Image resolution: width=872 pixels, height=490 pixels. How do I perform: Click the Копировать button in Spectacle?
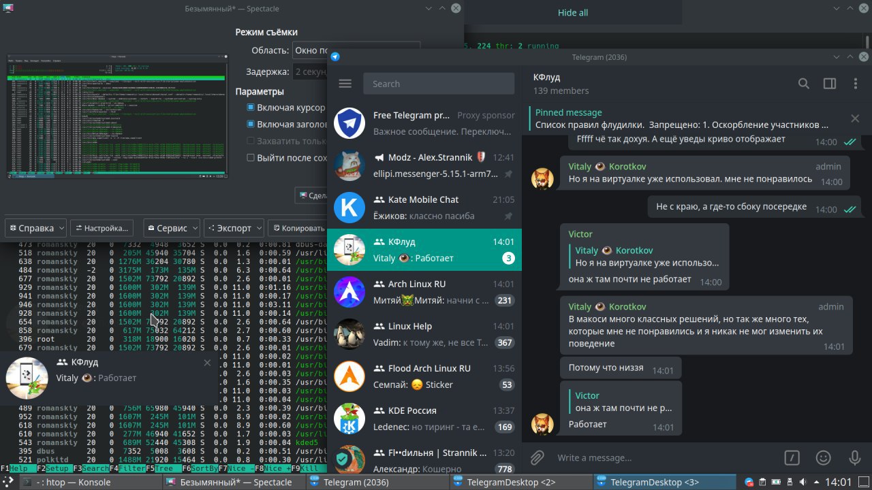tap(298, 228)
